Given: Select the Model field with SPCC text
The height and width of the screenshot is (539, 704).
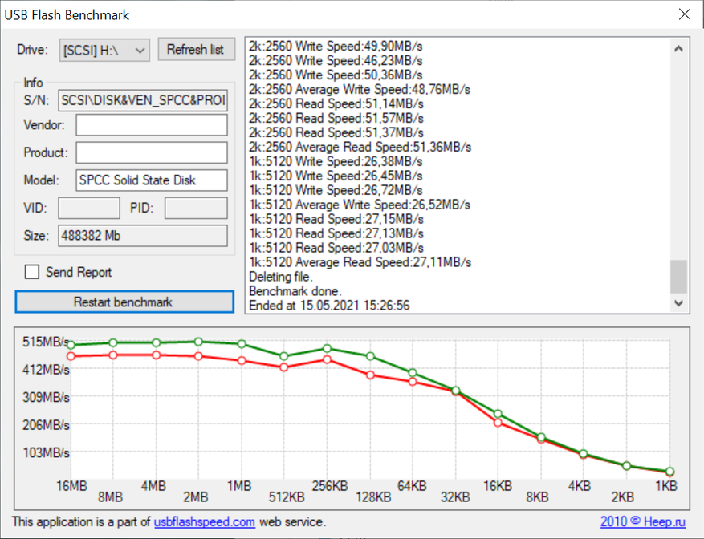Looking at the screenshot, I should click(x=152, y=180).
